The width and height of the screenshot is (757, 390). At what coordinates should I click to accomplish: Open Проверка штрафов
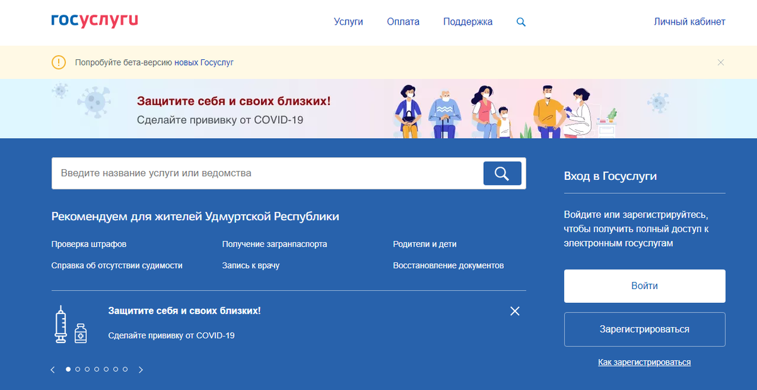pos(89,244)
